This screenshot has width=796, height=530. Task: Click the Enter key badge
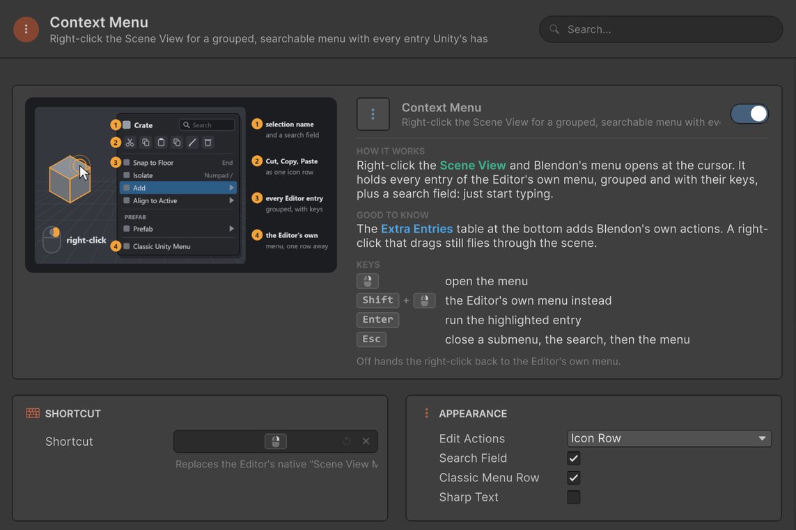(377, 319)
